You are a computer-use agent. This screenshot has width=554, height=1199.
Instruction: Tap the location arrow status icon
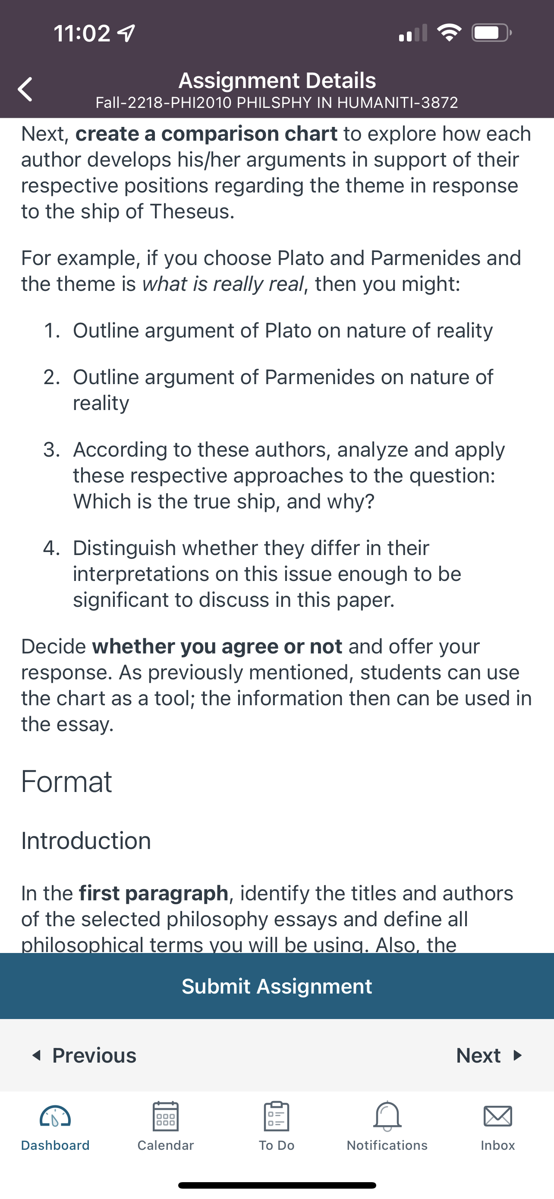[126, 33]
